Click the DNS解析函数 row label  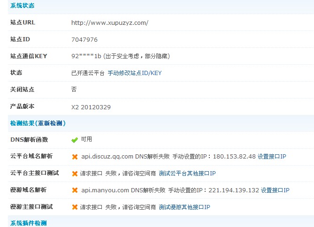pyautogui.click(x=29, y=139)
